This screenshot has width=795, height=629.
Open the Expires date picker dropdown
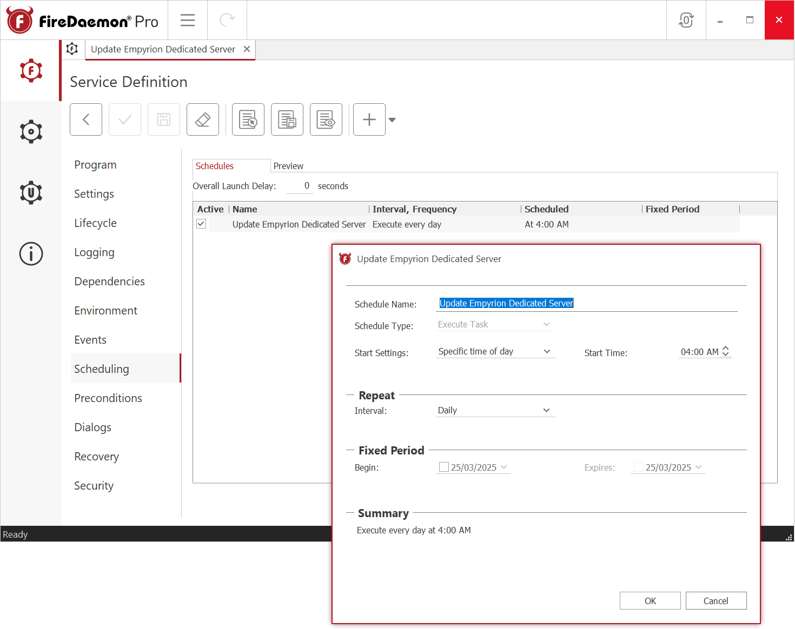[x=699, y=467]
